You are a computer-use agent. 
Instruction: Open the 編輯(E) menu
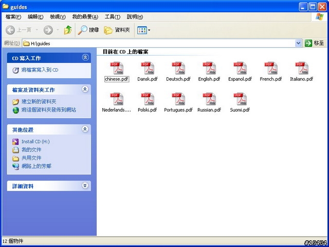35,17
